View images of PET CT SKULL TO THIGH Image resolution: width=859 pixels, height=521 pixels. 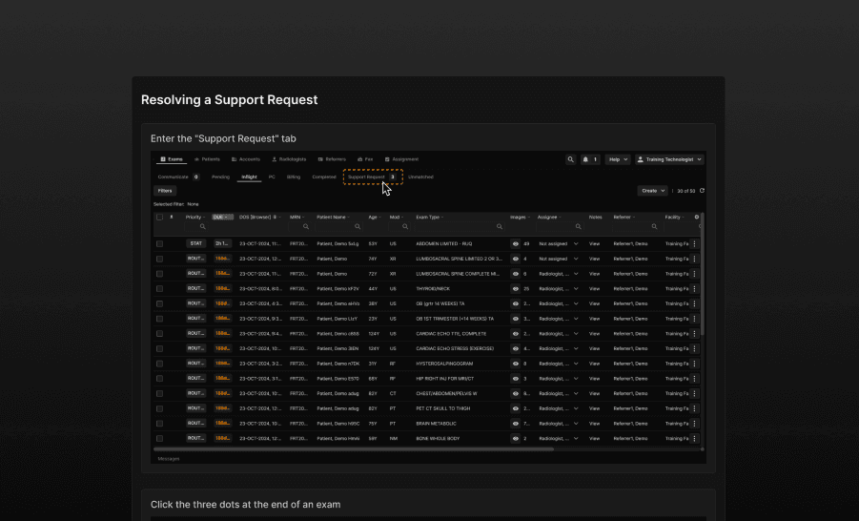(516, 408)
